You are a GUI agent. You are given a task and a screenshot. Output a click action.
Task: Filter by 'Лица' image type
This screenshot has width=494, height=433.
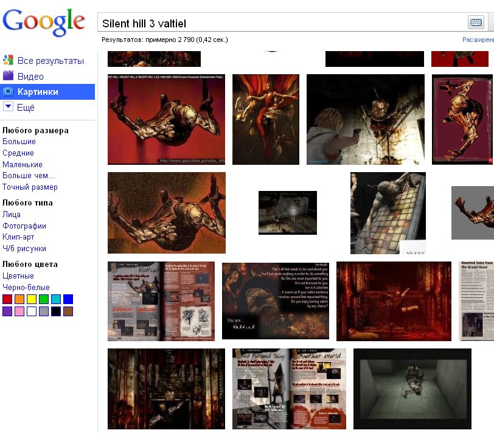click(x=12, y=215)
